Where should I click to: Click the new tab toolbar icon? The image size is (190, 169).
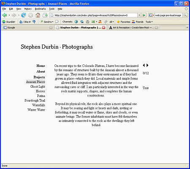point(45,15)
